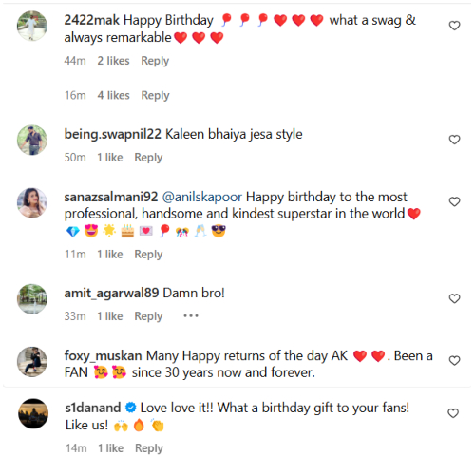Open the @anilskapoor mention link

[202, 197]
